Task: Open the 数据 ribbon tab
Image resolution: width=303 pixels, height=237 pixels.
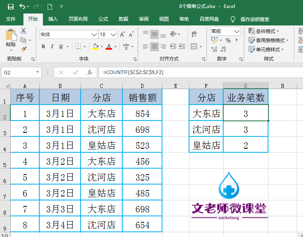Action: point(123,19)
